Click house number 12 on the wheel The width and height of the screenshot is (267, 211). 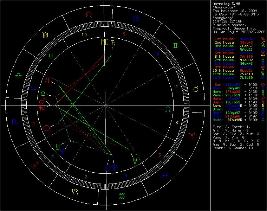33,88
